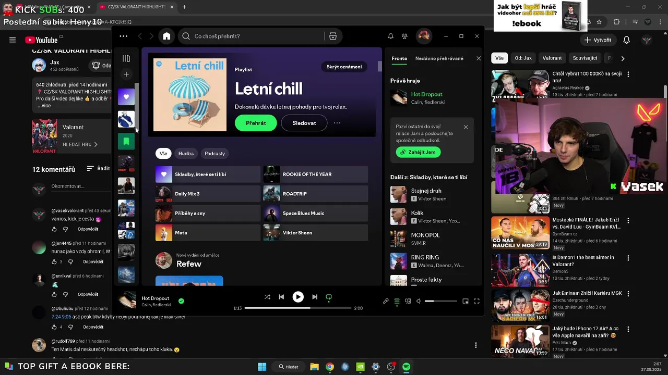Image resolution: width=668 pixels, height=375 pixels.
Task: Click YouTube Vytvořit button
Action: pos(598,40)
